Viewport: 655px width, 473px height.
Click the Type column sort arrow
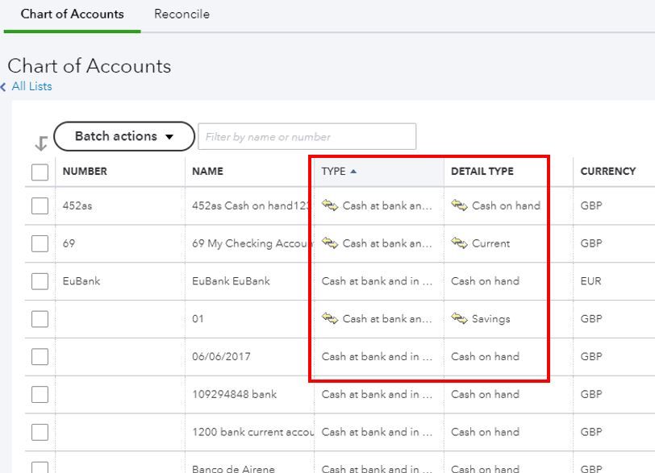coord(353,171)
